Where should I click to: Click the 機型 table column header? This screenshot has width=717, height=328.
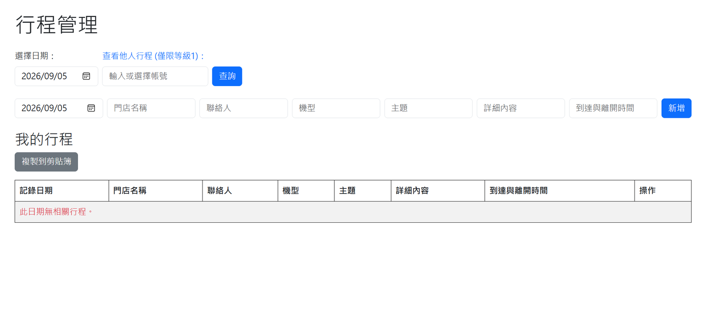click(306, 191)
